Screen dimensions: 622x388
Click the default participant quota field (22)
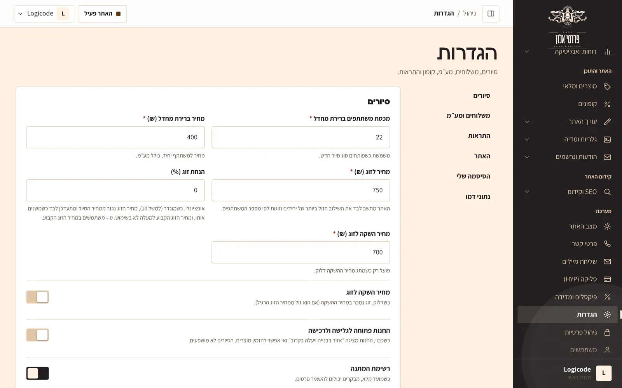[x=301, y=137]
